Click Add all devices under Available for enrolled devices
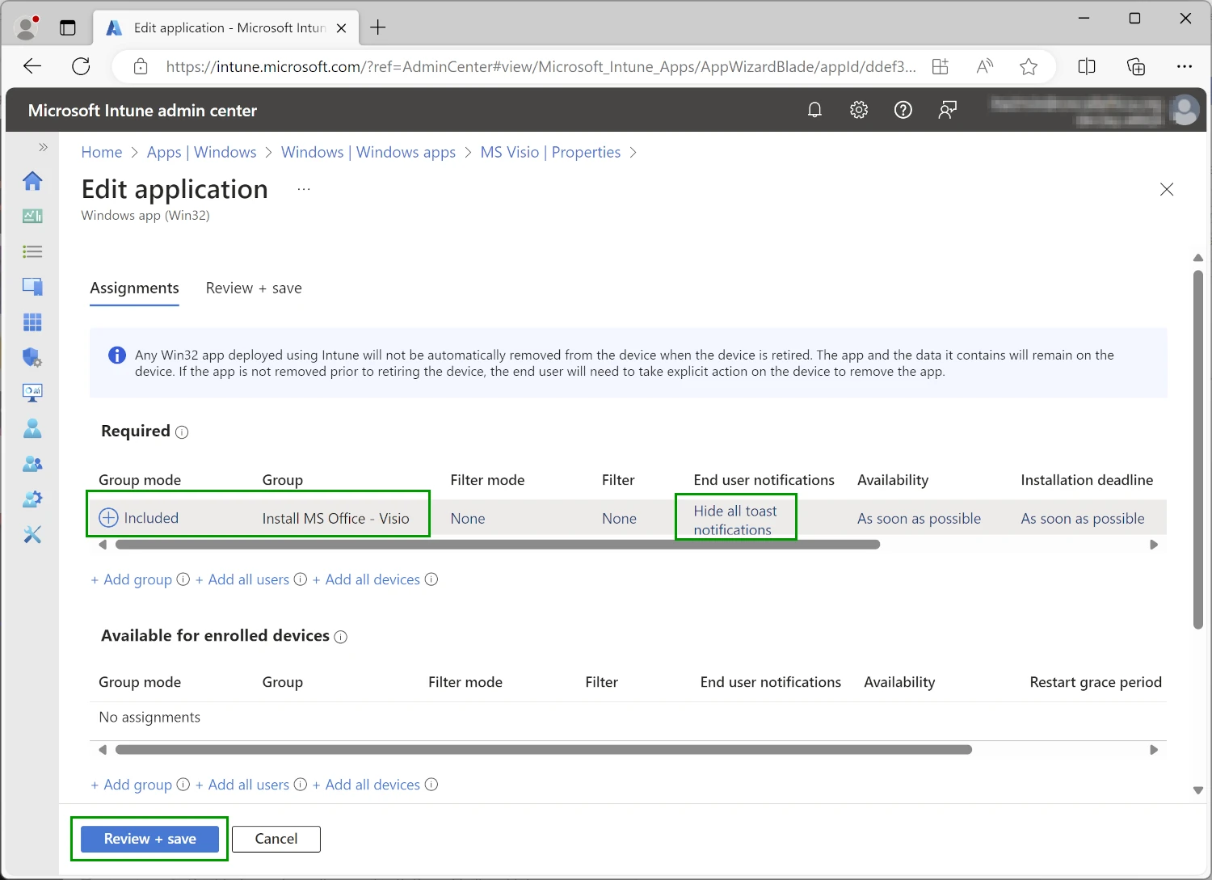 click(x=366, y=785)
